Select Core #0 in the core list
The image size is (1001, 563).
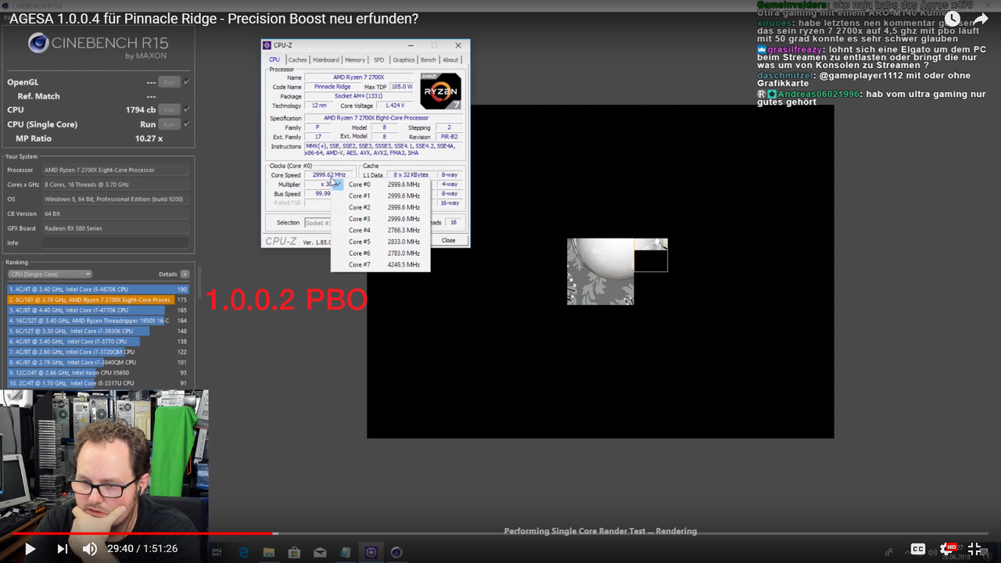tap(380, 185)
